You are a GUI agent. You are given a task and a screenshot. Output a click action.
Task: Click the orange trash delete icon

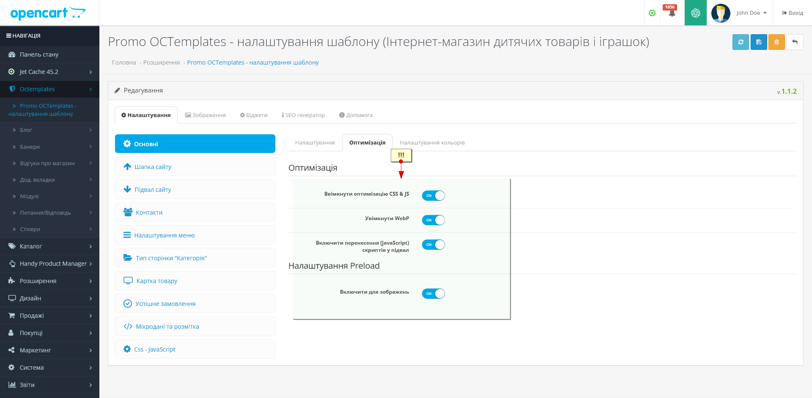tap(776, 42)
